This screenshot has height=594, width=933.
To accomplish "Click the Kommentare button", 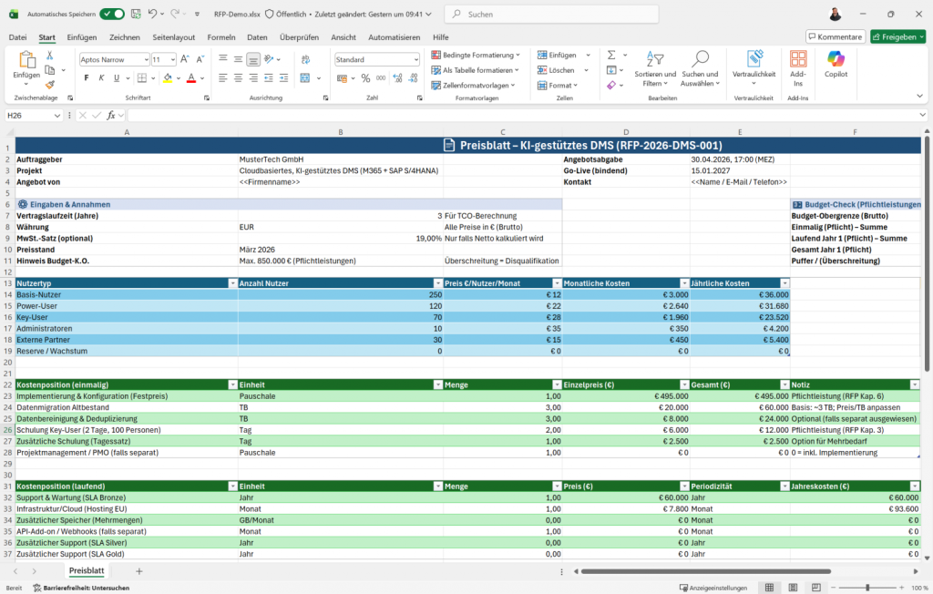I will (835, 36).
